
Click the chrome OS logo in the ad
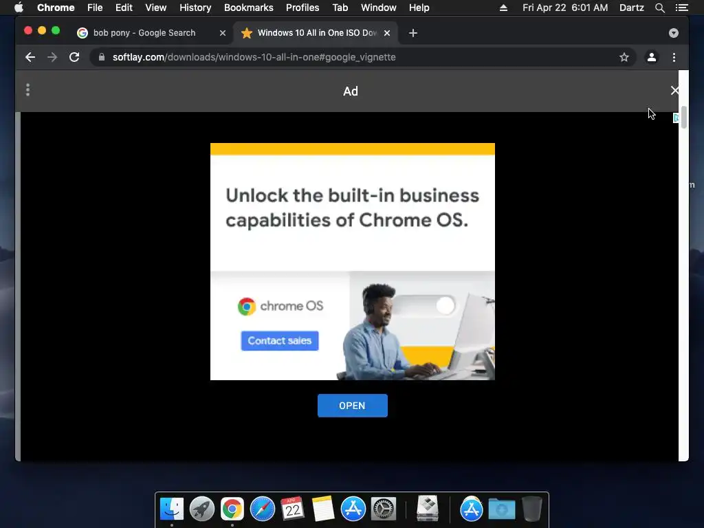pyautogui.click(x=280, y=306)
